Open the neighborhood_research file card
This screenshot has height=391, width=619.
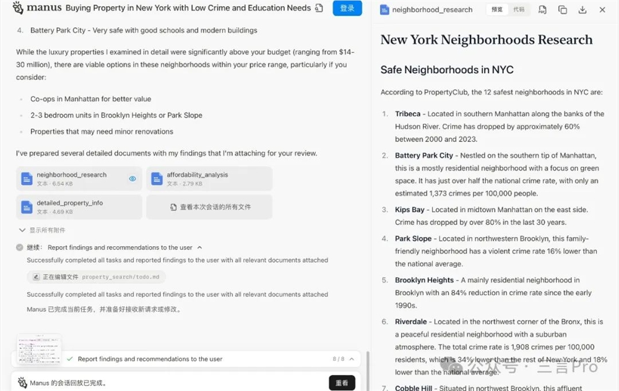point(79,179)
